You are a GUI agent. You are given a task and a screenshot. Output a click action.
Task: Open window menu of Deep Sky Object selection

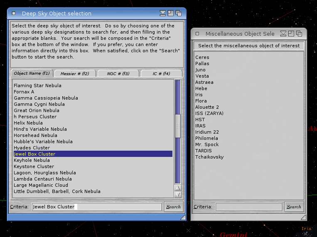point(14,13)
